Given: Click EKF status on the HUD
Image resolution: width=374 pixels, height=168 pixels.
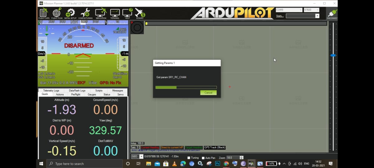Looking at the screenshot, I should click(81, 83).
